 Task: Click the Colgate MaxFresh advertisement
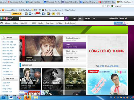107,82
